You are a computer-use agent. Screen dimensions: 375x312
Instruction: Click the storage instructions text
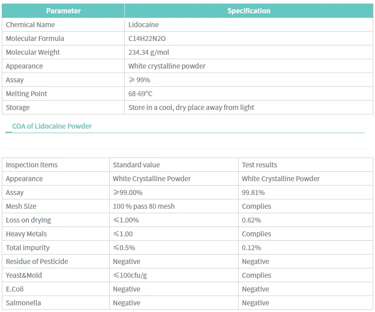click(191, 107)
